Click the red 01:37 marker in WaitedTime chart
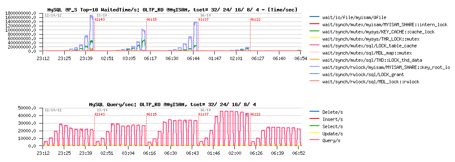Viewport: 455px width, 162px height. 203,19
